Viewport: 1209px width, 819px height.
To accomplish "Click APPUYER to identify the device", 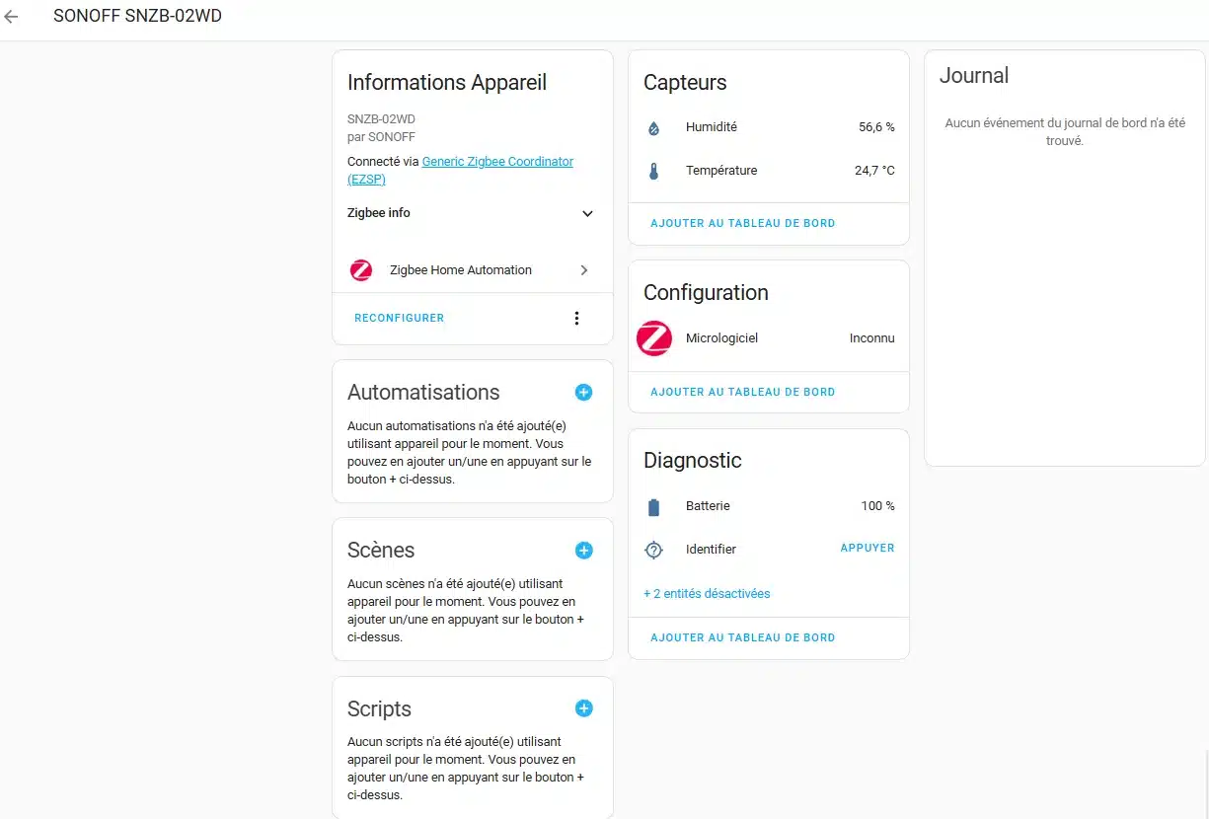I will click(x=868, y=548).
